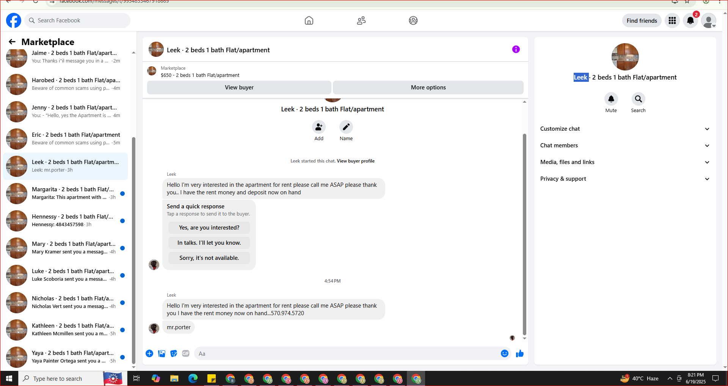The image size is (728, 386).
Task: Open Eric's conversation in the chat list
Action: 66,139
